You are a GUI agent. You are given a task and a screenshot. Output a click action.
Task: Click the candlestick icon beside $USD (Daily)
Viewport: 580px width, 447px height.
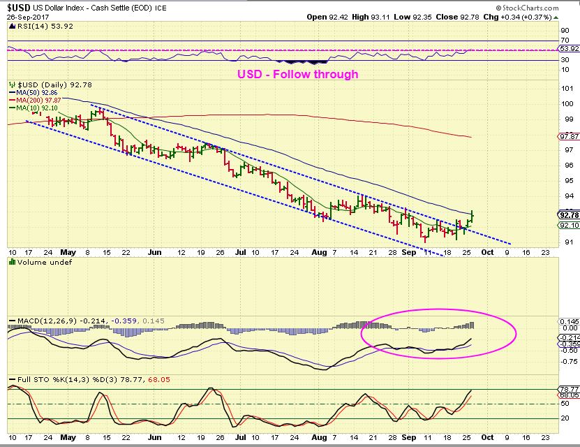pyautogui.click(x=12, y=85)
